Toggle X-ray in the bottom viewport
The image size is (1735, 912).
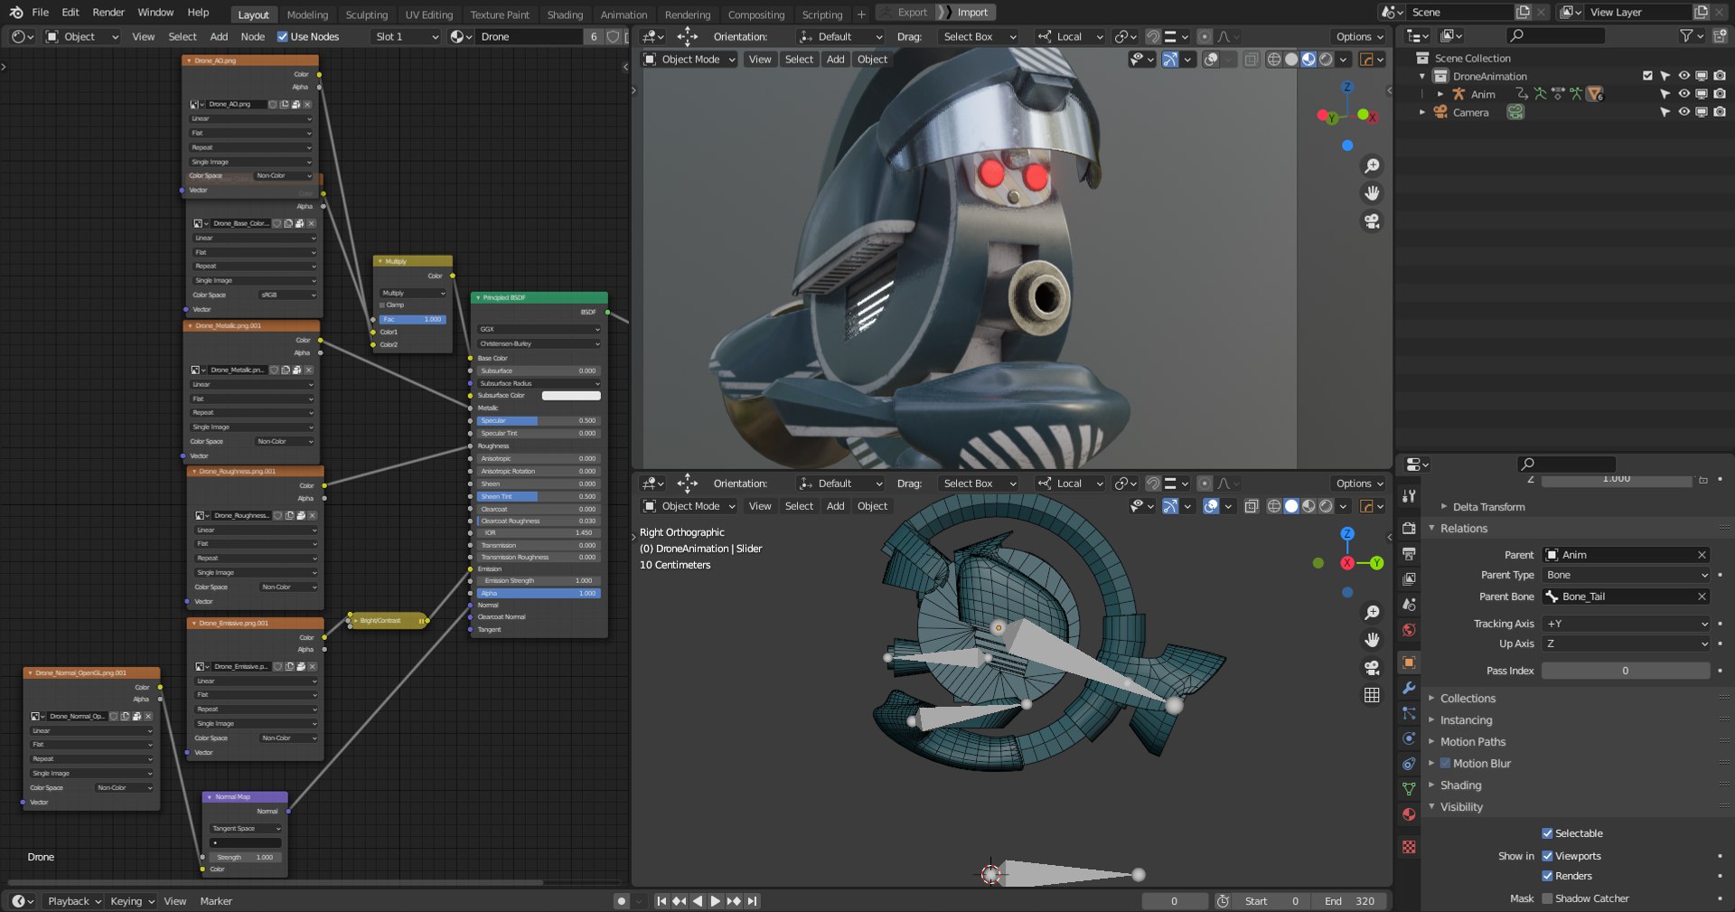point(1252,506)
